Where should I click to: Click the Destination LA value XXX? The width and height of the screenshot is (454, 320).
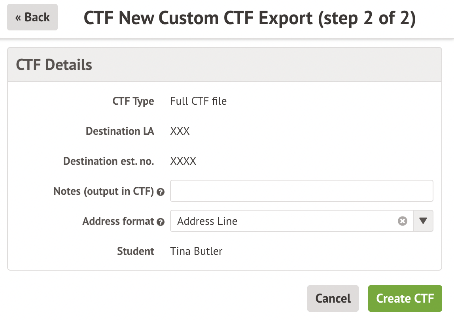point(180,131)
